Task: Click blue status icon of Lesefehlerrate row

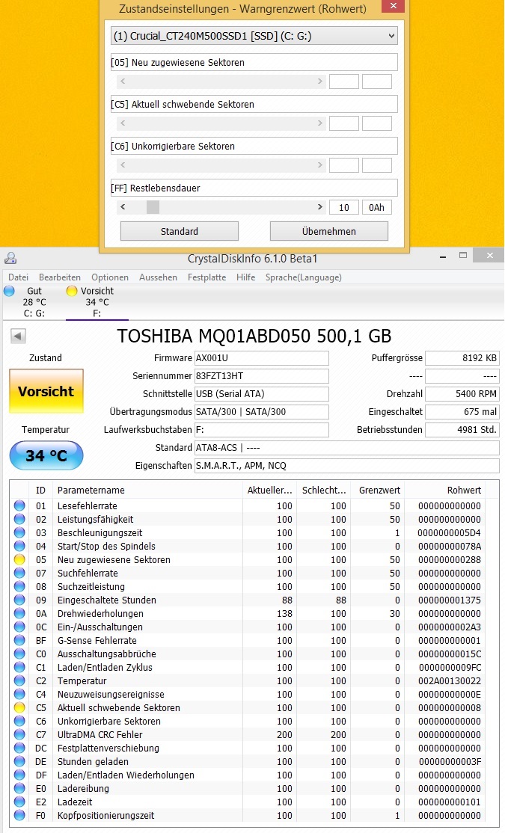Action: pyautogui.click(x=19, y=505)
